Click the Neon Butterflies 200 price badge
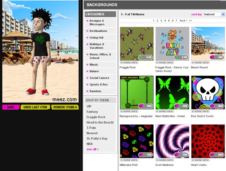Image resolution: width=226 pixels, height=171 pixels. coord(181,106)
